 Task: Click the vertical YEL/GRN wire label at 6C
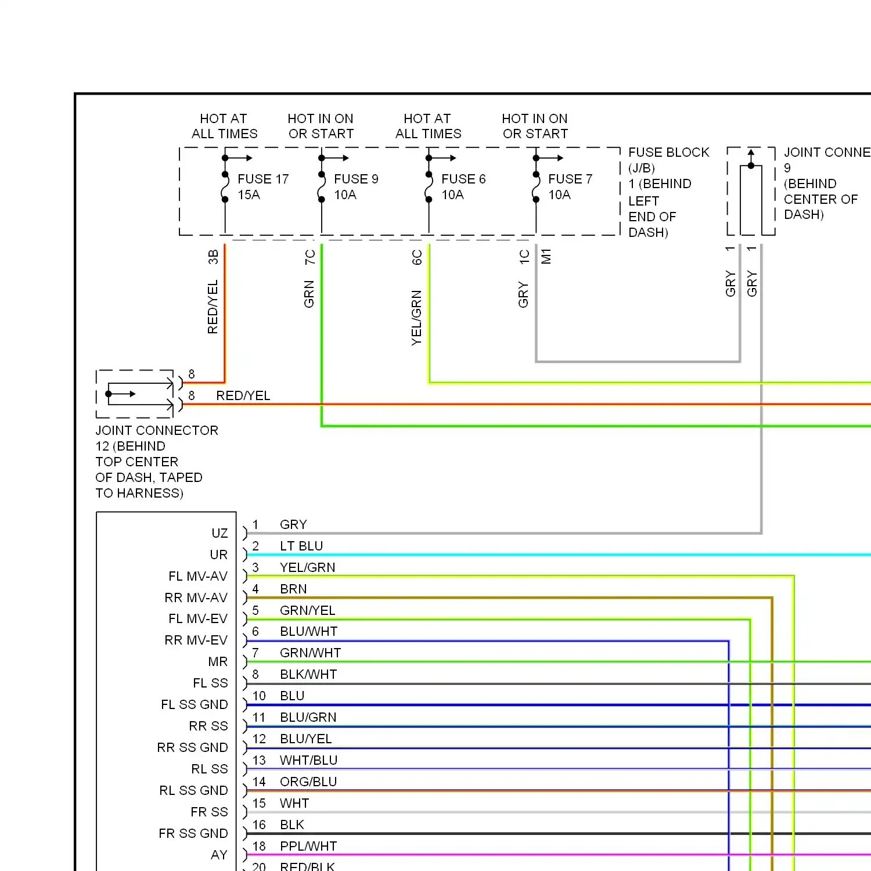tap(416, 318)
